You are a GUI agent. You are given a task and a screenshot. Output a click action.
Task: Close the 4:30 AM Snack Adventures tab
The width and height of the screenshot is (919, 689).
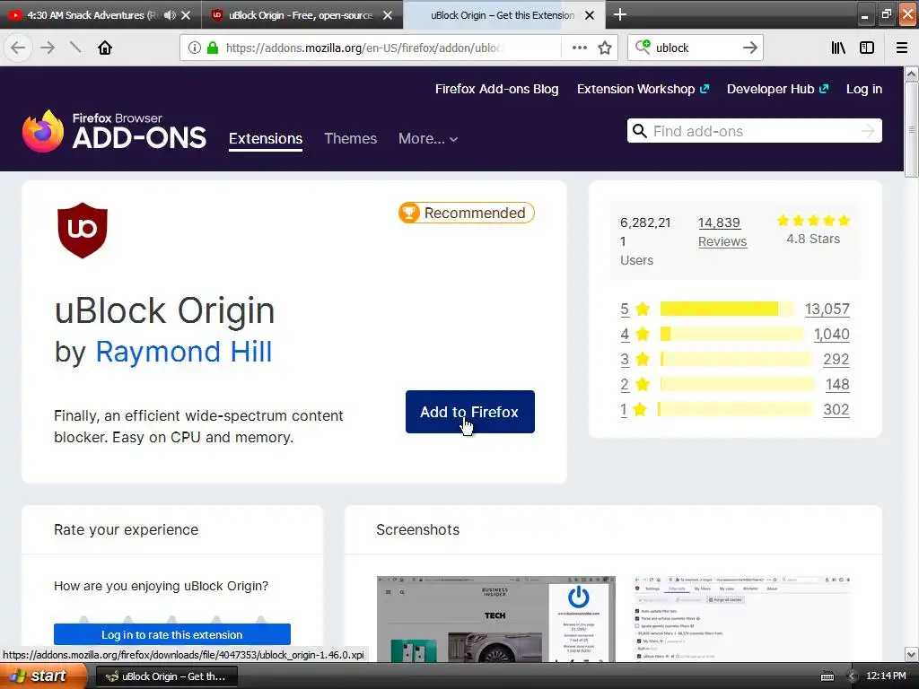click(186, 15)
